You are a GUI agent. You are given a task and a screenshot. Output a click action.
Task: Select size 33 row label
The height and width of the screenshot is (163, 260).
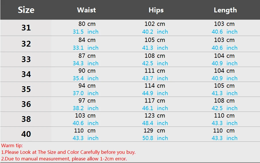click(x=26, y=59)
